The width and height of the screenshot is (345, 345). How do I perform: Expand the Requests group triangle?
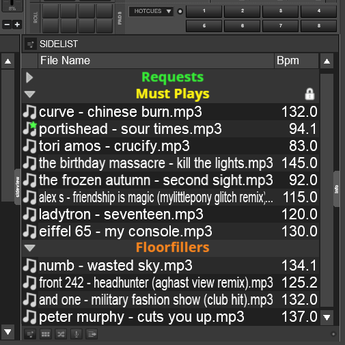pos(29,77)
